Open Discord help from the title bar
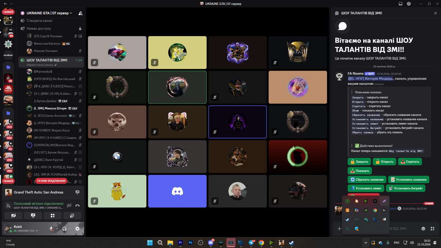The height and width of the screenshot is (248, 441). coord(409,4)
